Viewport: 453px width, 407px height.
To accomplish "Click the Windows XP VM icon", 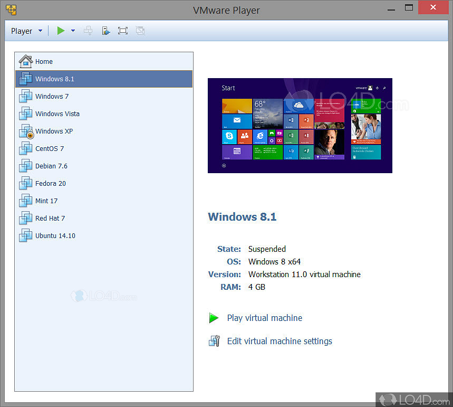I will coord(26,131).
